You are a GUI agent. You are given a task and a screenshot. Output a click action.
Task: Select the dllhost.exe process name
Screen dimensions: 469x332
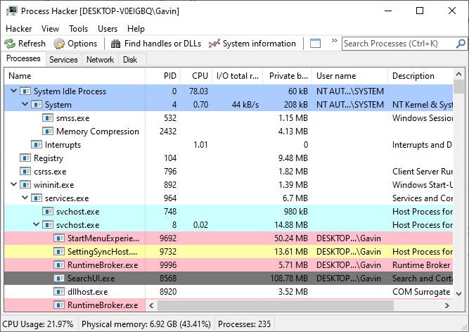point(88,292)
